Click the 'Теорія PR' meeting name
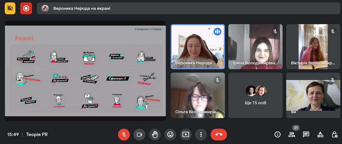The height and width of the screenshot is (144, 342). (37, 134)
